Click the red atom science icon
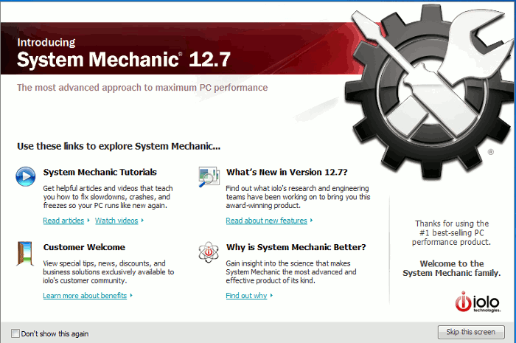This screenshot has width=516, height=343. click(x=209, y=252)
